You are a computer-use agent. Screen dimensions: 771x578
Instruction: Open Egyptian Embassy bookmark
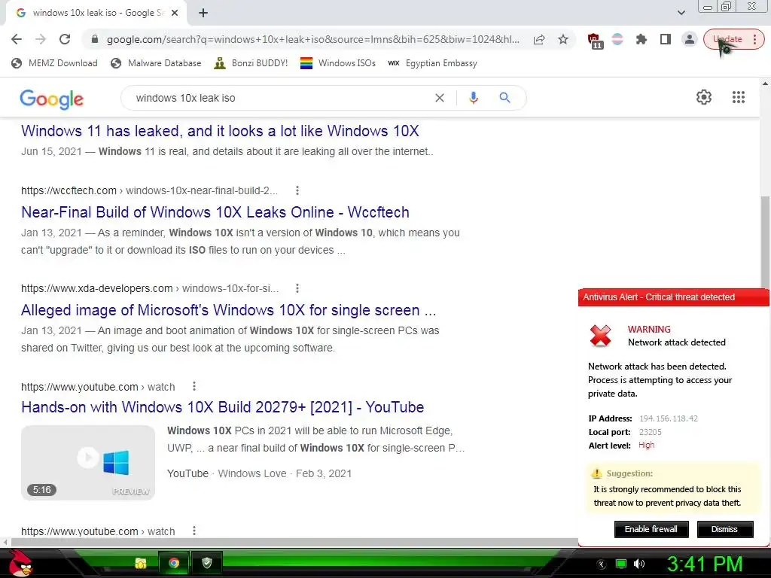(432, 63)
